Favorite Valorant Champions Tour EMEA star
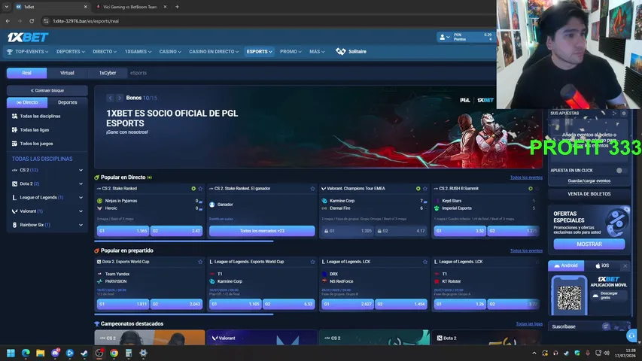The image size is (642, 361). pyautogui.click(x=425, y=189)
